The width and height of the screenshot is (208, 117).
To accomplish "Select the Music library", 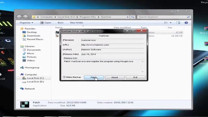I will point(31,53).
